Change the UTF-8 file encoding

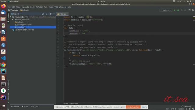173,109
